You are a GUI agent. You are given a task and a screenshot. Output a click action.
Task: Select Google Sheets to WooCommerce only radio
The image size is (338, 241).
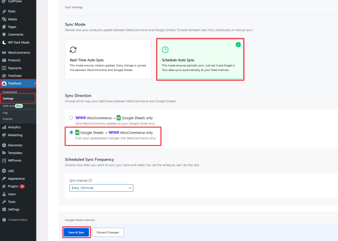click(71, 132)
